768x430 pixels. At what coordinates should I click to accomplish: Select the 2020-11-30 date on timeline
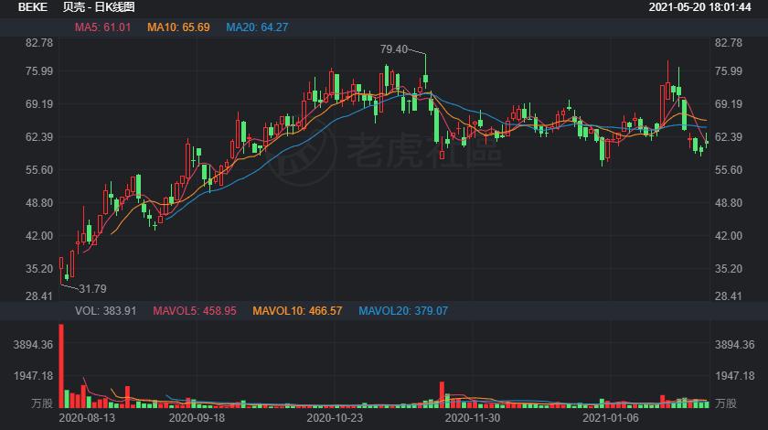(x=471, y=418)
